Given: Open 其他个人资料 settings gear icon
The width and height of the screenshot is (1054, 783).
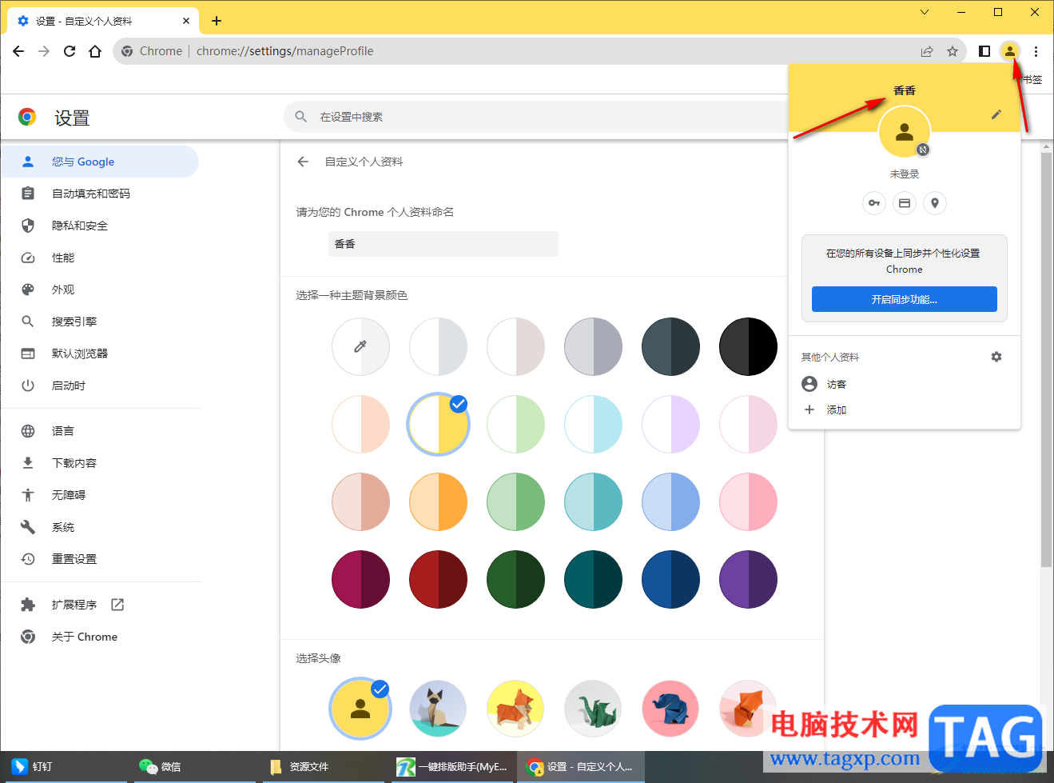Looking at the screenshot, I should pyautogui.click(x=996, y=357).
